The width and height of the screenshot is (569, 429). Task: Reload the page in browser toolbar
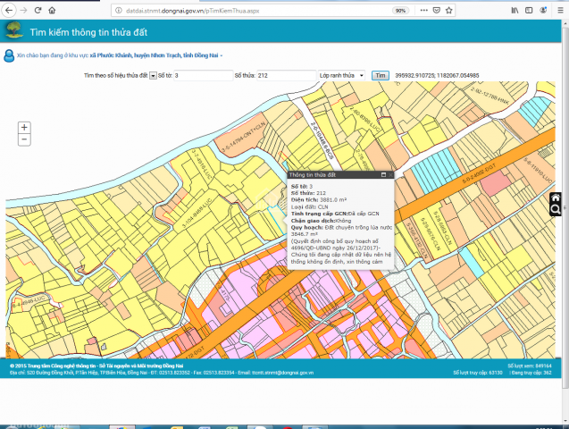[x=37, y=10]
